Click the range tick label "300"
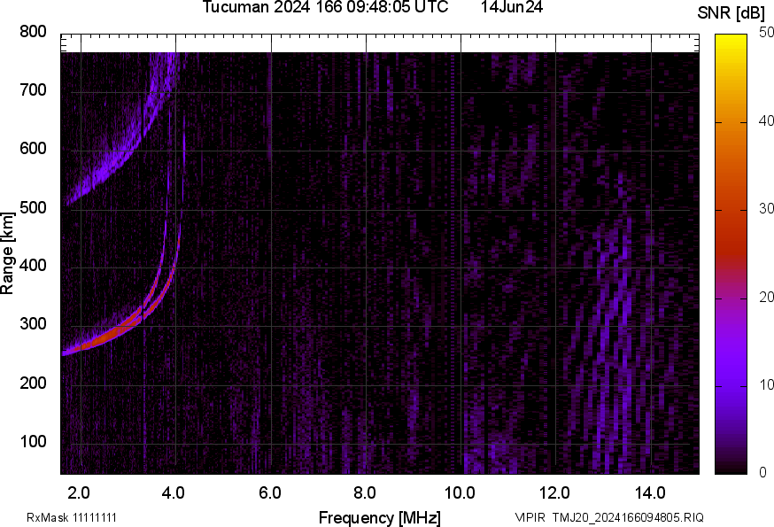Viewport: 774px width, 527px height. click(33, 324)
